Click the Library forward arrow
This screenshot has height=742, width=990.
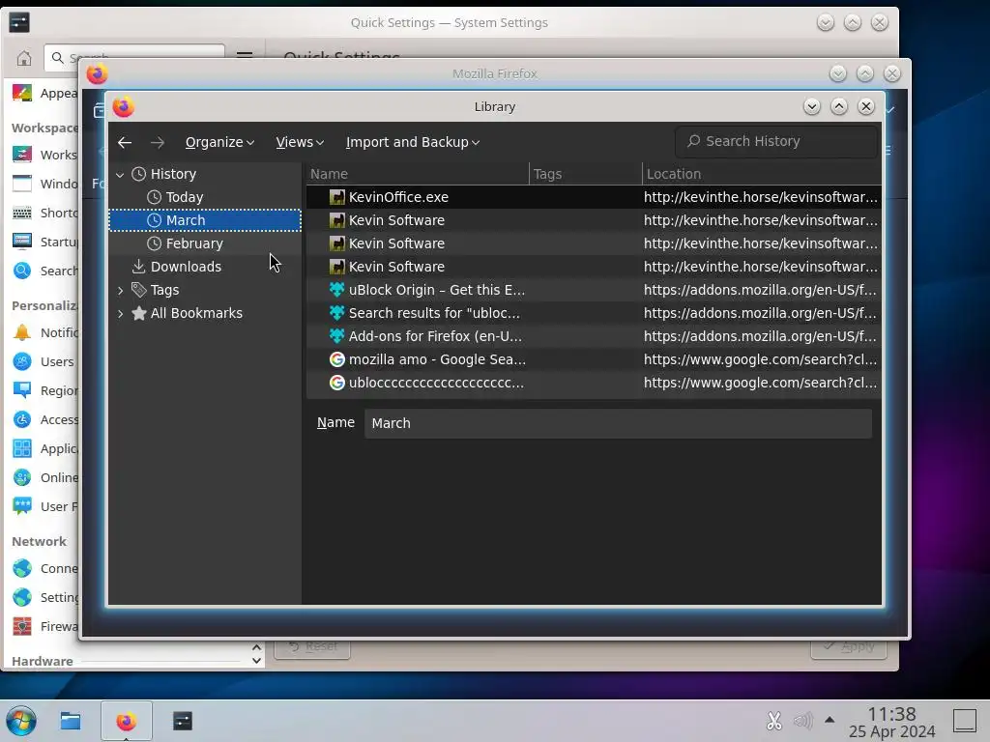pyautogui.click(x=158, y=143)
